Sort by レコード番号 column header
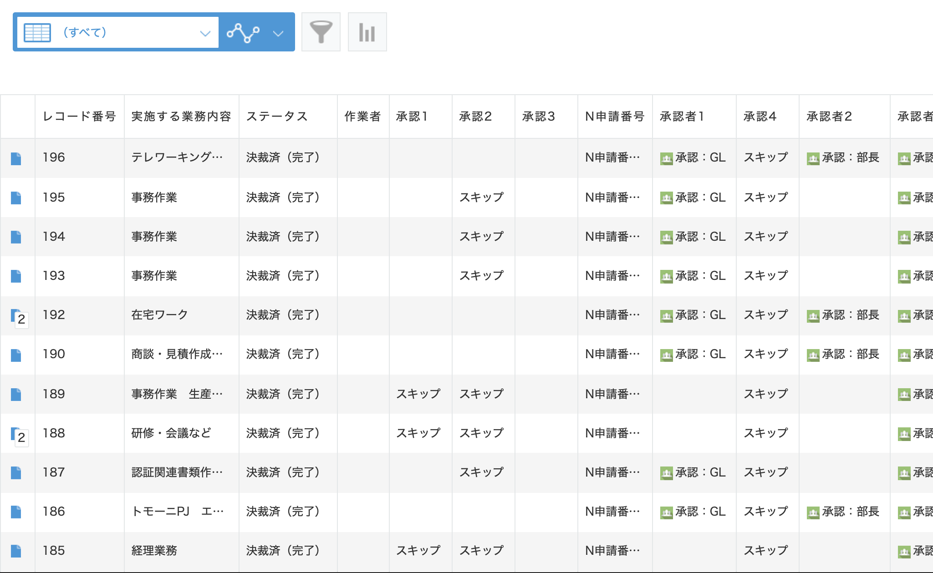Viewport: 933px width, 573px height. pyautogui.click(x=79, y=117)
